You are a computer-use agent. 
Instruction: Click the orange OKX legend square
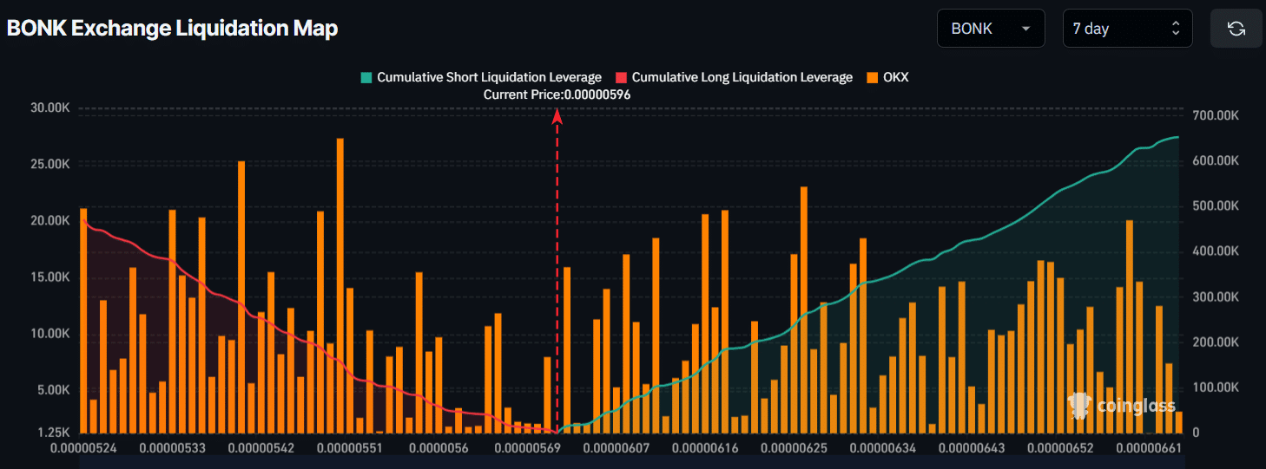click(872, 77)
